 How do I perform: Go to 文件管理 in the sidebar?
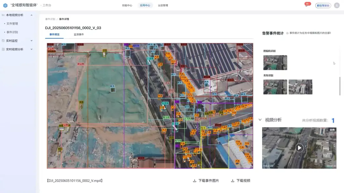click(x=12, y=24)
